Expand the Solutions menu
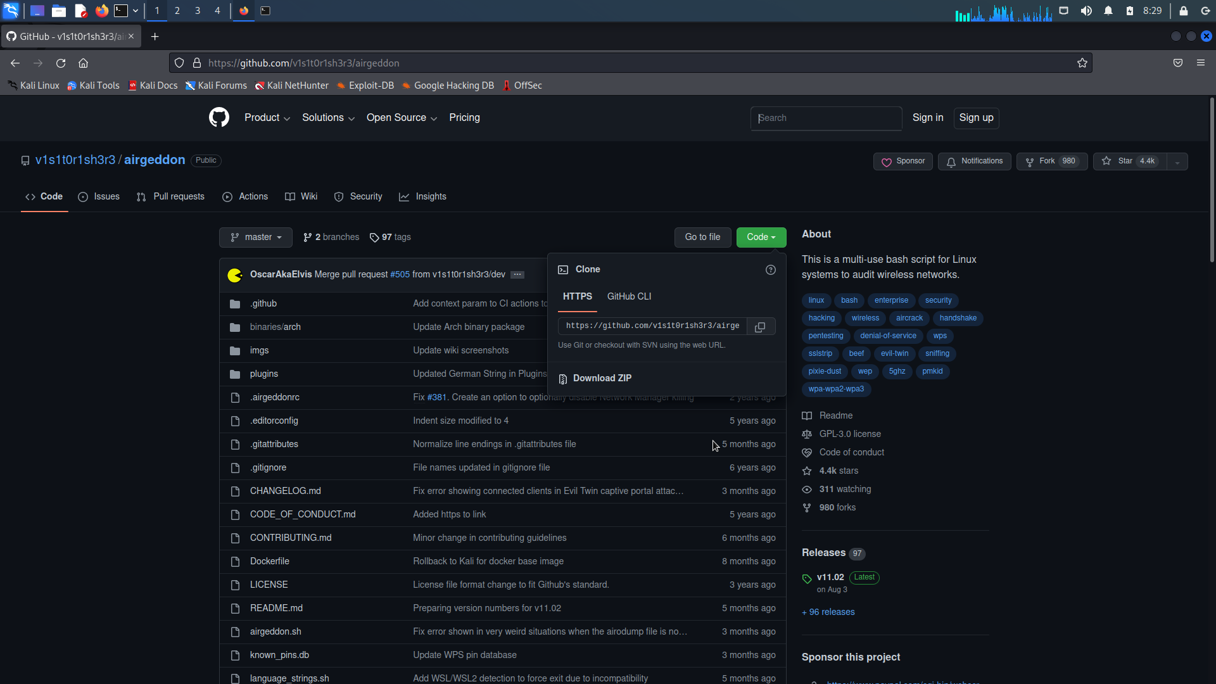The height and width of the screenshot is (684, 1216). tap(328, 118)
